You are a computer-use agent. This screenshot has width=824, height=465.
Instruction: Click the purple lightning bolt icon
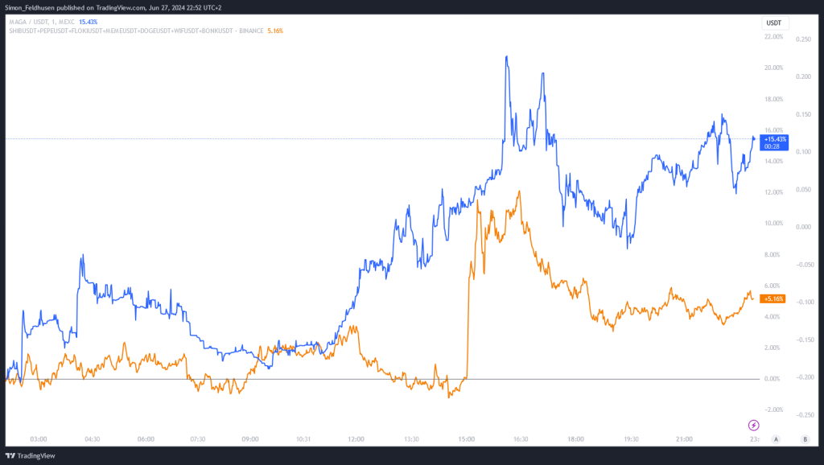[753, 425]
